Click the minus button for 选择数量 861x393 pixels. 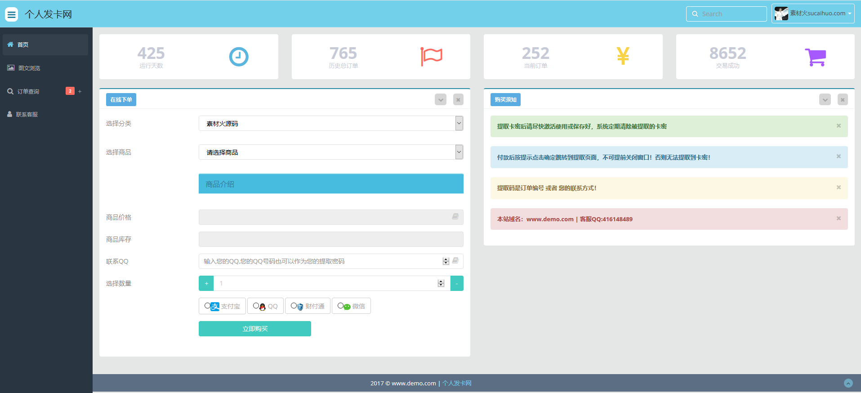(457, 283)
